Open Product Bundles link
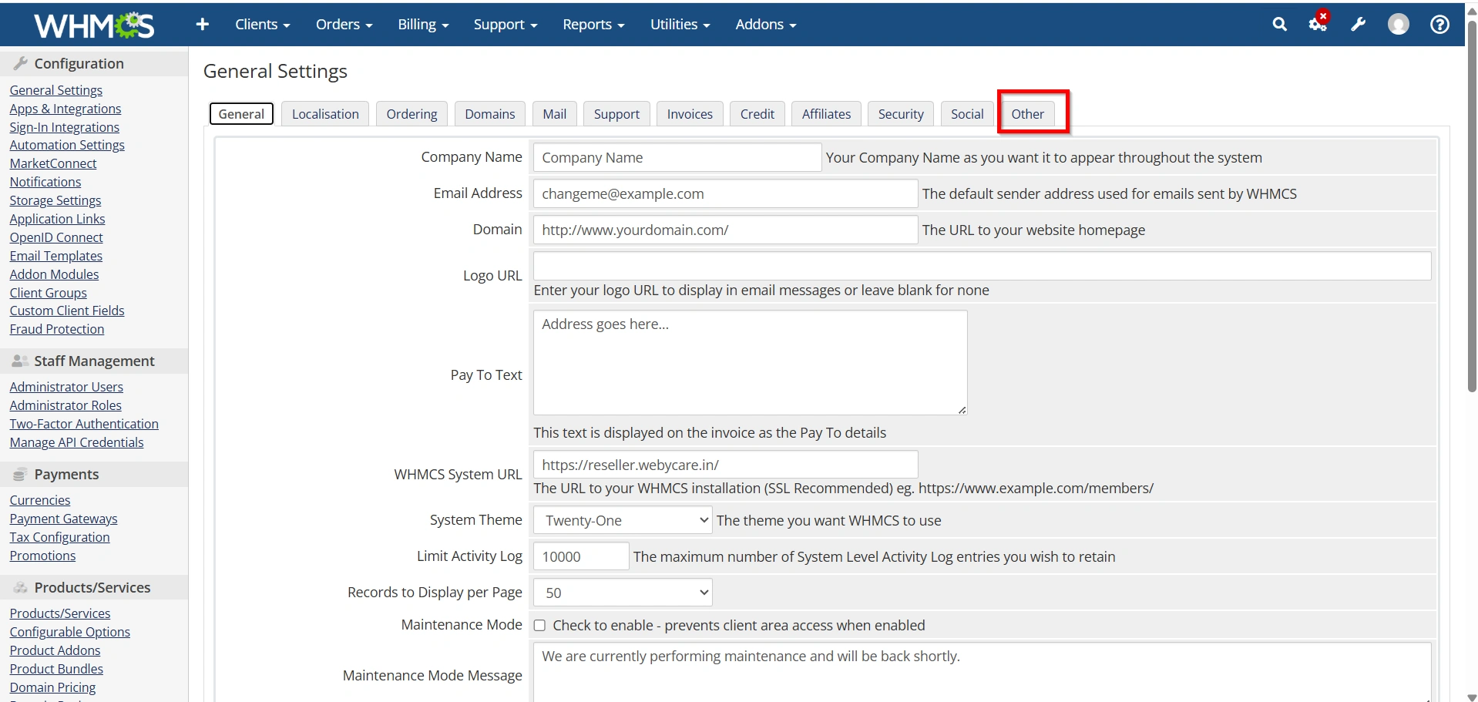Screen dimensions: 1478x702 pos(56,669)
